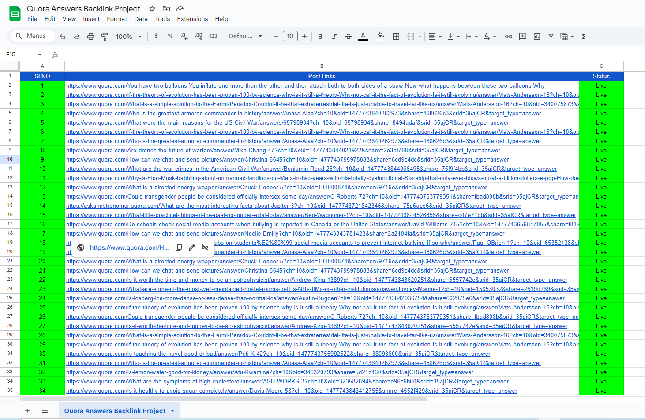Open the vertical align dropdown
This screenshot has height=420, width=645.
pyautogui.click(x=454, y=37)
